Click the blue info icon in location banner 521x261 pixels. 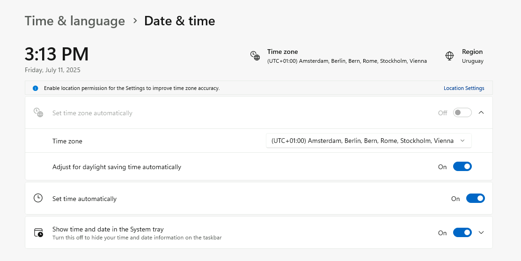[35, 88]
